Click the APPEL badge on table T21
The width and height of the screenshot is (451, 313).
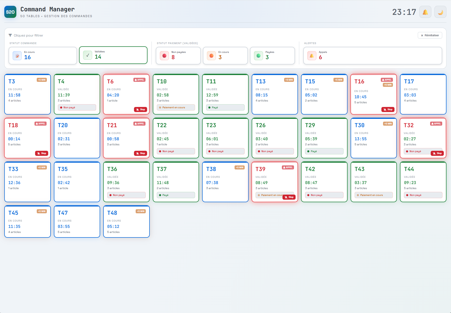point(139,124)
